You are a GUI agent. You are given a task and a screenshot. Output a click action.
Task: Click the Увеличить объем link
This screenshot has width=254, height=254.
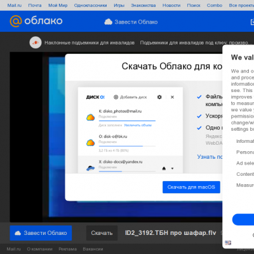pos(138,125)
